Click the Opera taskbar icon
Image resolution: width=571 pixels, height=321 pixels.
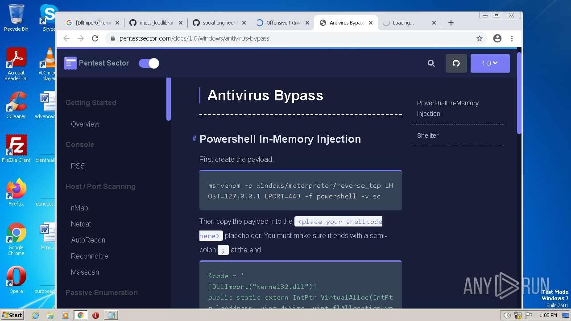(x=95, y=315)
